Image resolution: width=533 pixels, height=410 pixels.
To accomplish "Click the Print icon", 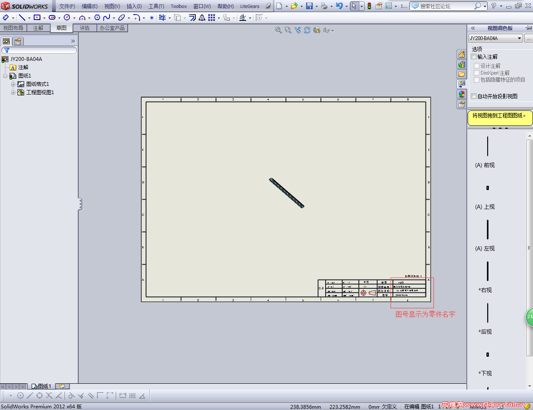I will [324, 6].
